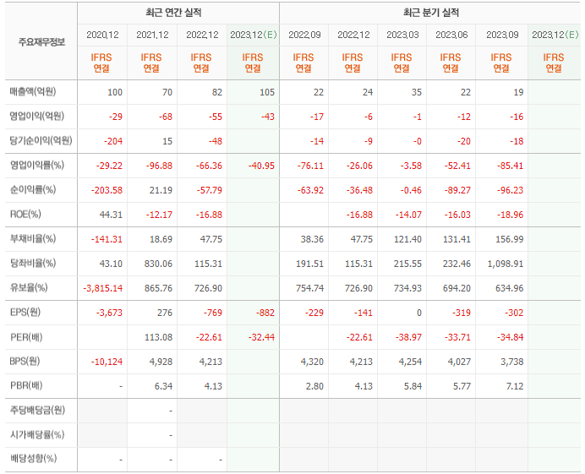Screen dimensions: 585x474
Task: Select the 순이익률 value -203.58
Action: (x=107, y=190)
